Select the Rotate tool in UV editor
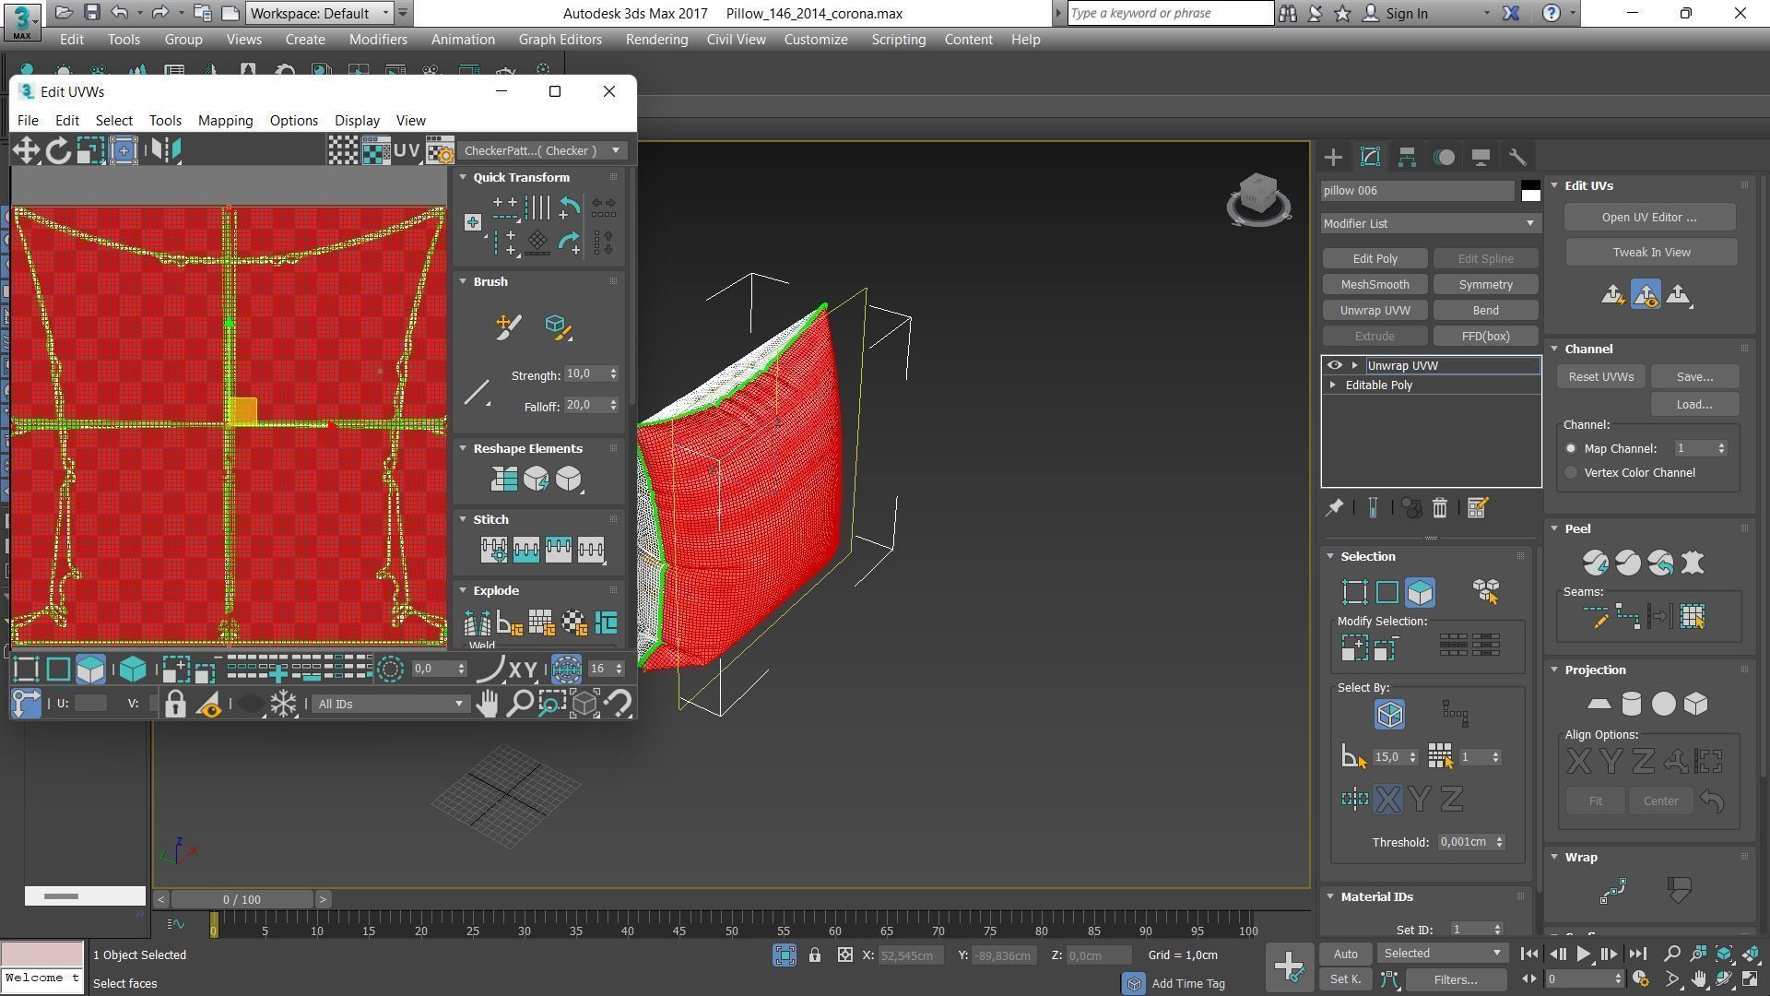Screen dimensions: 1770x996 (x=58, y=150)
